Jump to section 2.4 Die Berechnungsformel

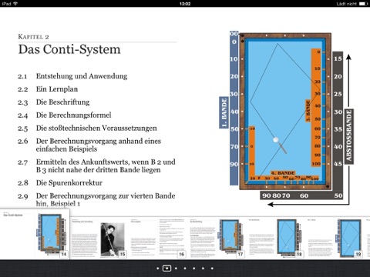pos(65,115)
